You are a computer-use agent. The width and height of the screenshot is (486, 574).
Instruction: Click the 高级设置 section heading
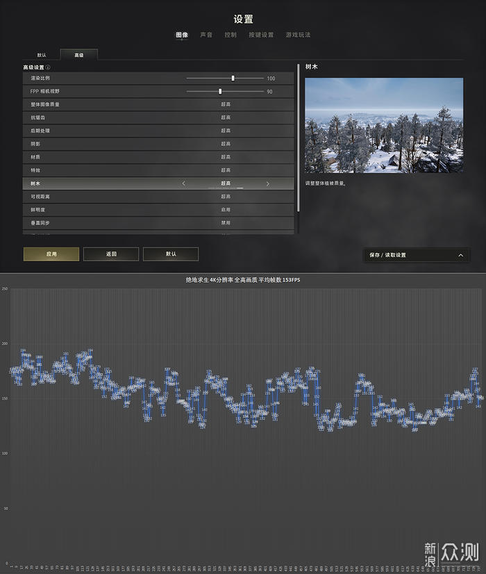point(33,67)
